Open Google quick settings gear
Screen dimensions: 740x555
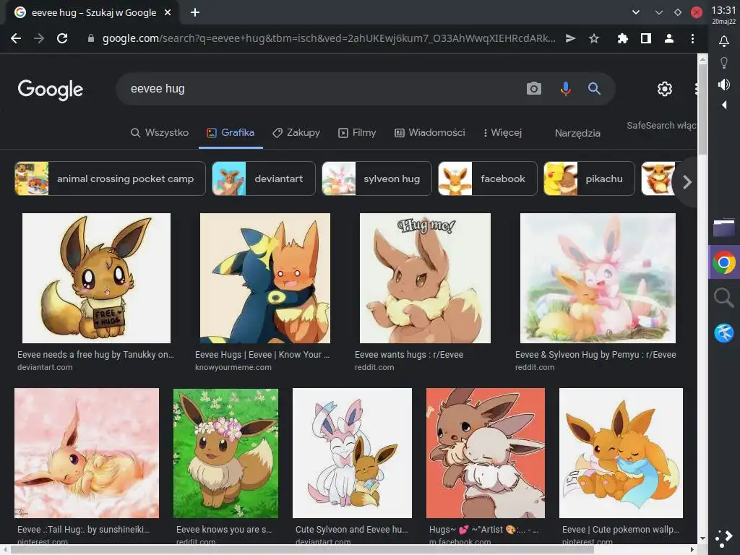tap(665, 89)
